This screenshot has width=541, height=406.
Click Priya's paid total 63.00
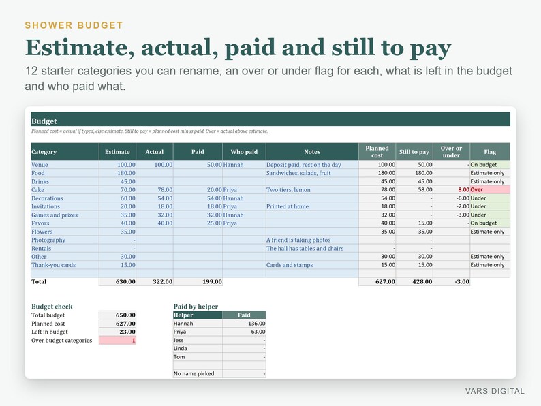[x=245, y=332]
